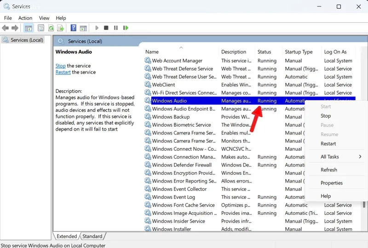Click gear icon of Web Account Manager

point(148,61)
